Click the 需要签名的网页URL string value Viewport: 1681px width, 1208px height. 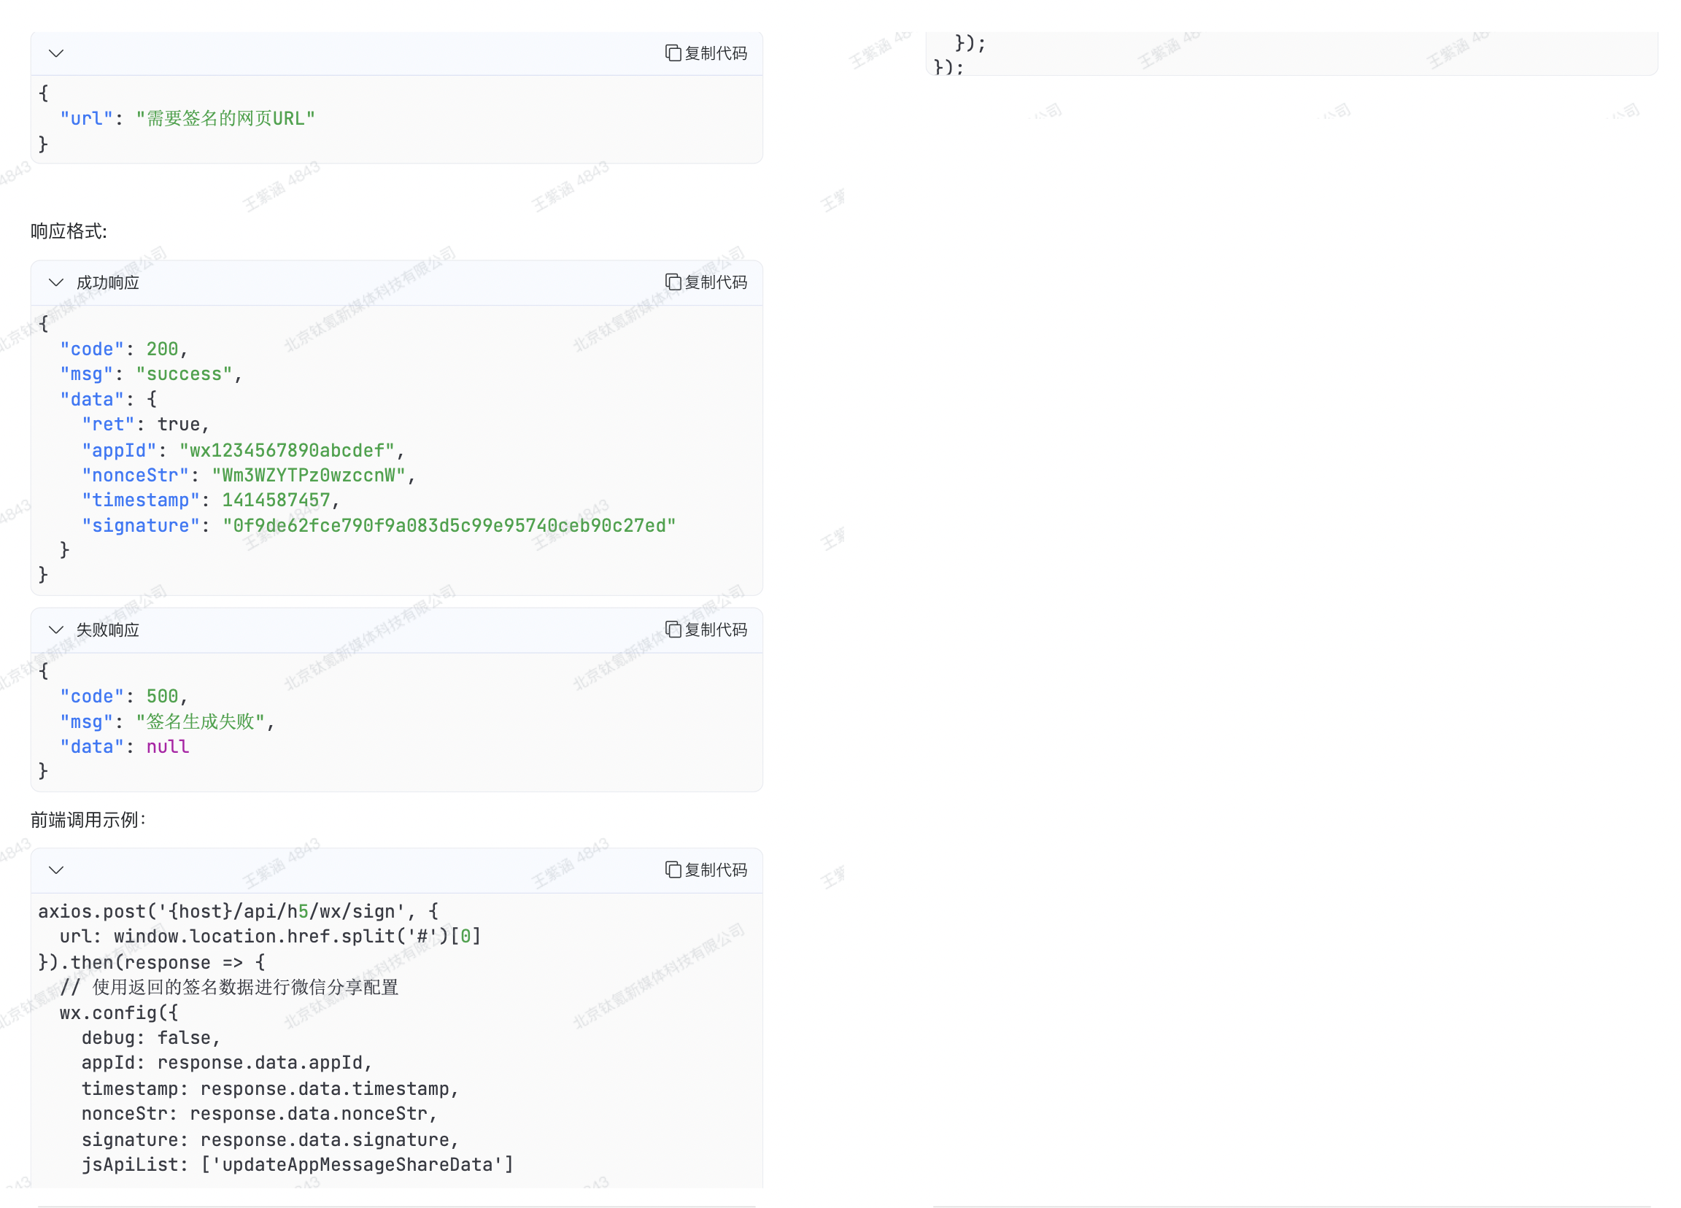click(x=225, y=119)
